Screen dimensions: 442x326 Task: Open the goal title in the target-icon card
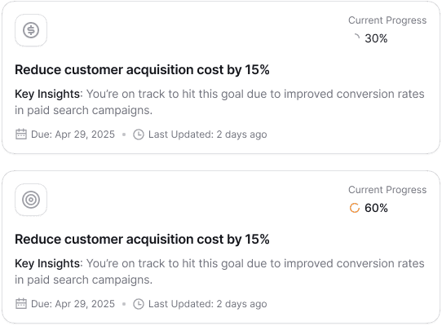point(142,240)
